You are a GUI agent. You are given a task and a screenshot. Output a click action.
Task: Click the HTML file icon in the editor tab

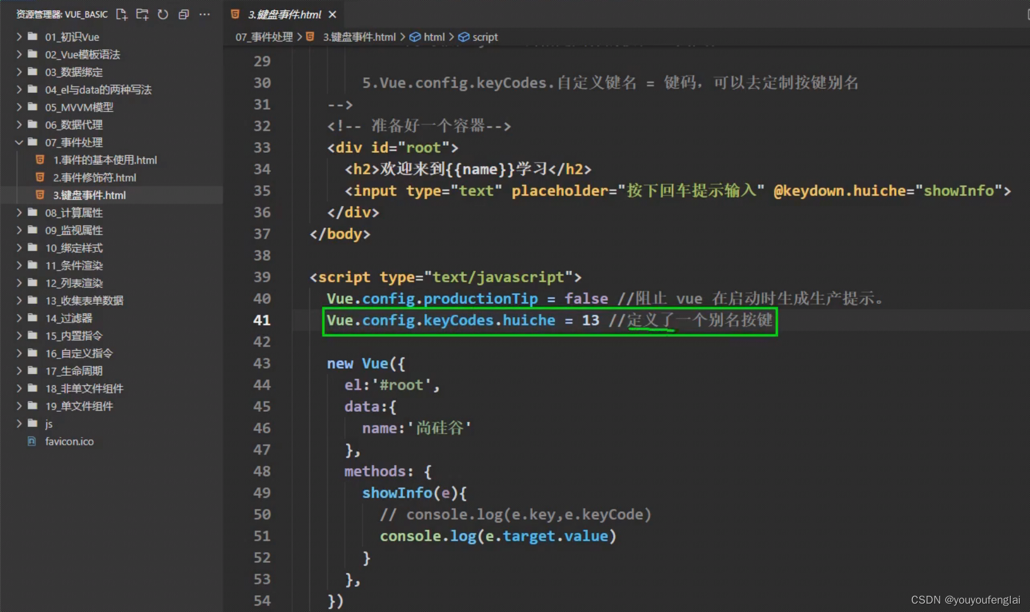[235, 14]
